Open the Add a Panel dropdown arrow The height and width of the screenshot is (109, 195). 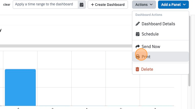(x=184, y=5)
